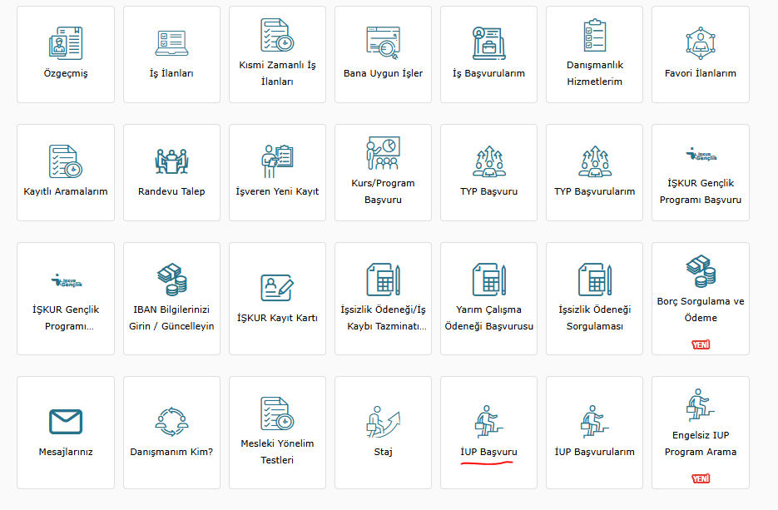Viewport: 778px width, 510px height.
Task: Click the Staj career arrow icon
Action: [383, 422]
